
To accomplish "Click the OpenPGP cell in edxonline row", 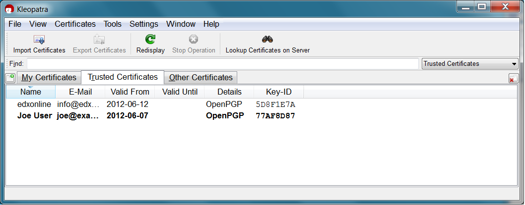I will point(225,104).
